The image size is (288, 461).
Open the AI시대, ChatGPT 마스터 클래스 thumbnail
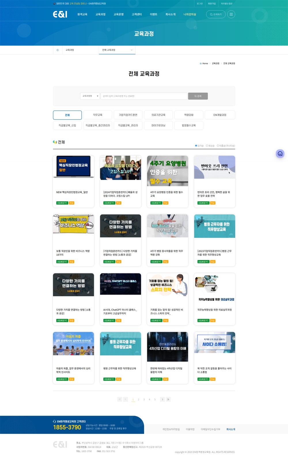(x=120, y=284)
